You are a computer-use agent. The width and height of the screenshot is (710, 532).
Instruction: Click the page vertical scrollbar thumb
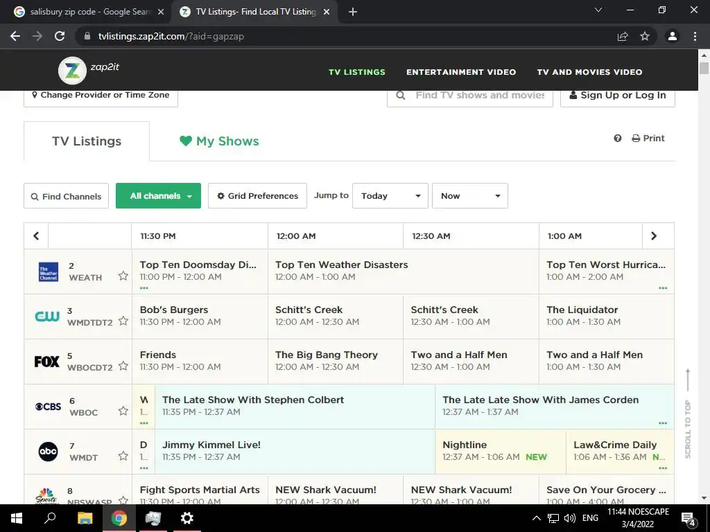[x=704, y=69]
